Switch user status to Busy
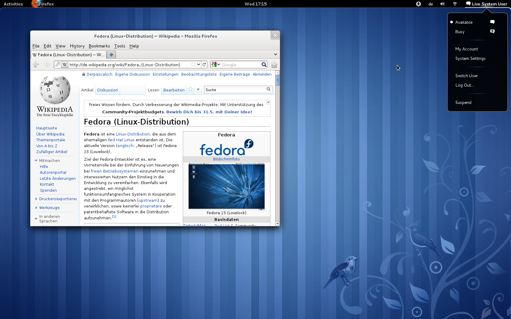This screenshot has width=511, height=319. (460, 32)
